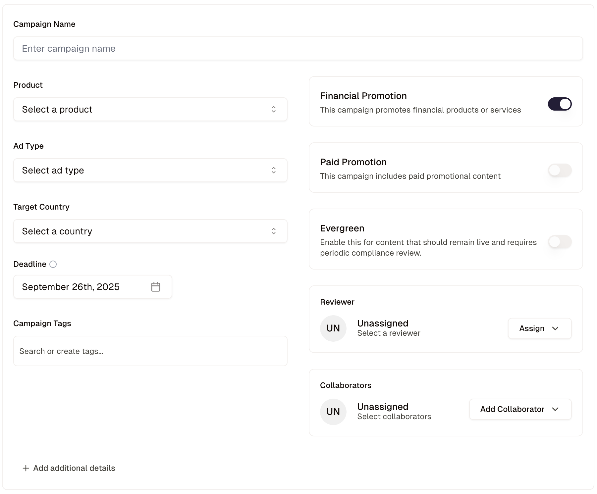Viewport: 597px width, 494px height.
Task: Disable the Financial Promotion toggle
Action: click(x=560, y=104)
